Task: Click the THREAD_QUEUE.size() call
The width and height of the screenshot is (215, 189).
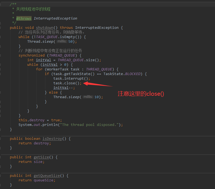Action: point(79,60)
